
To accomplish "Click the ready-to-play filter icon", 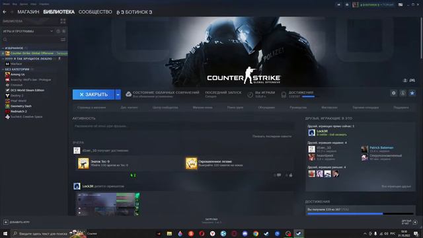I will point(63,31).
